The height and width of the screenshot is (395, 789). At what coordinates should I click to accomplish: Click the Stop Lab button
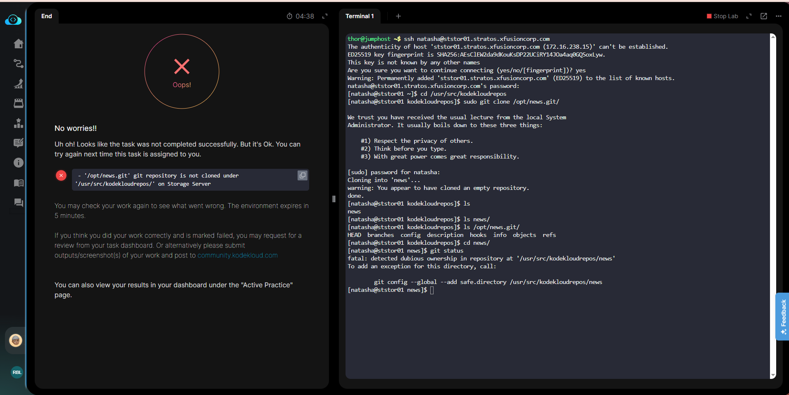[x=722, y=16]
